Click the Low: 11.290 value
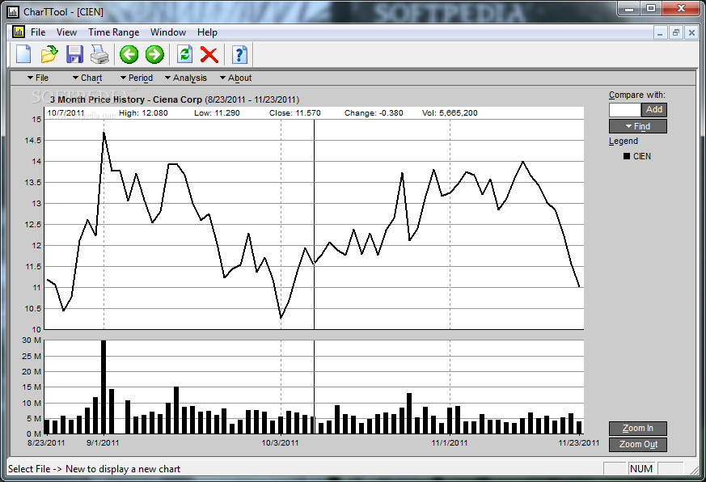The width and height of the screenshot is (706, 482). 217,113
